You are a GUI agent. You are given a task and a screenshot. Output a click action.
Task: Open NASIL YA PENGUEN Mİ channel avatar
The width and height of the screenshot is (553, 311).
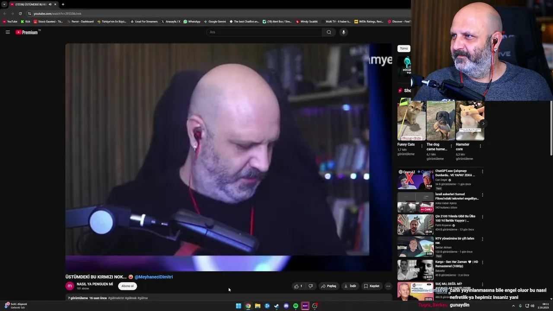pyautogui.click(x=70, y=286)
